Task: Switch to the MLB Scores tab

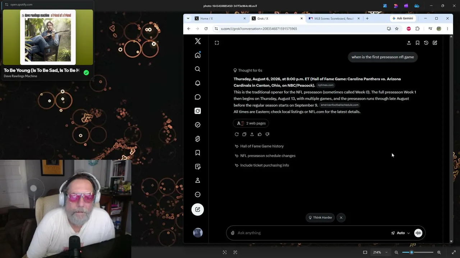Action: tap(334, 19)
